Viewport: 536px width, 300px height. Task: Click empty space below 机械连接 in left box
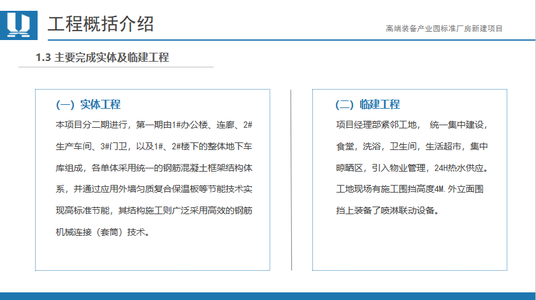[x=153, y=254]
